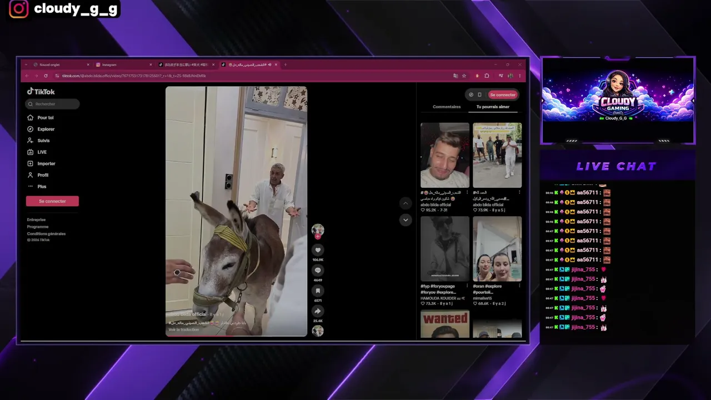Open options for the HAMOUDA KOUIDER video
The width and height of the screenshot is (711, 400).
tap(467, 286)
